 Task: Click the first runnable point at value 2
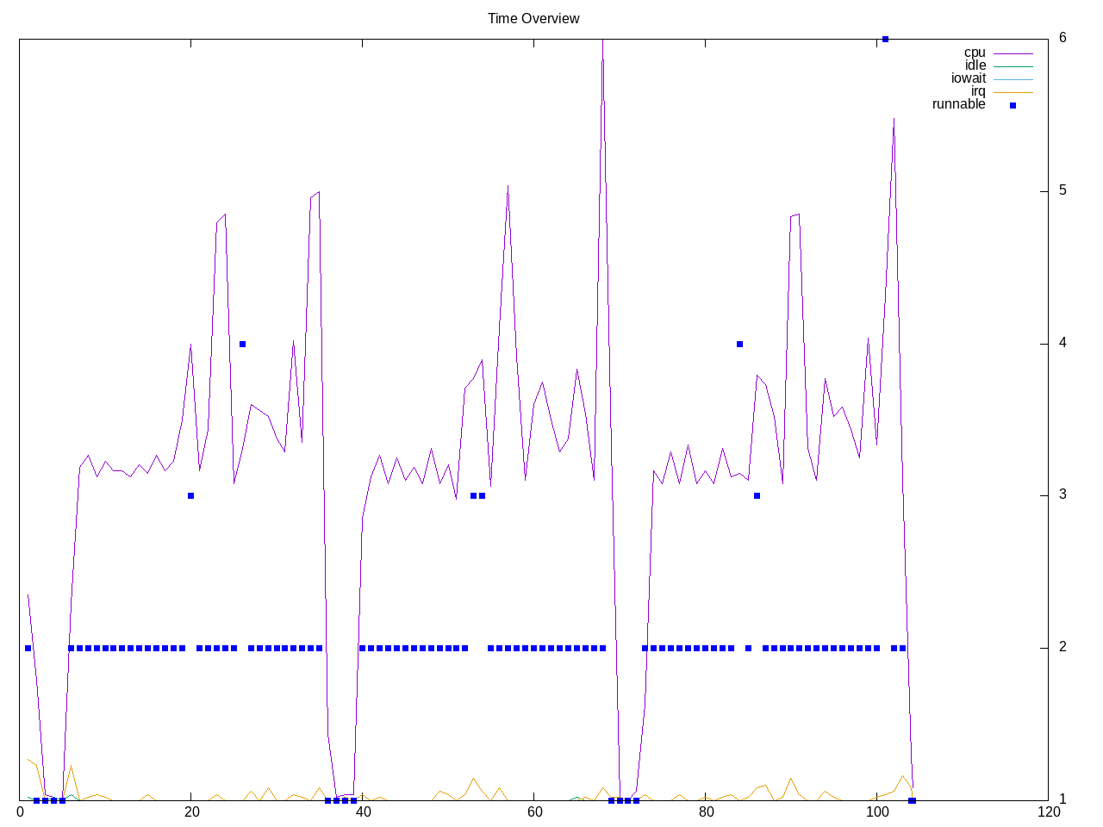tap(28, 648)
